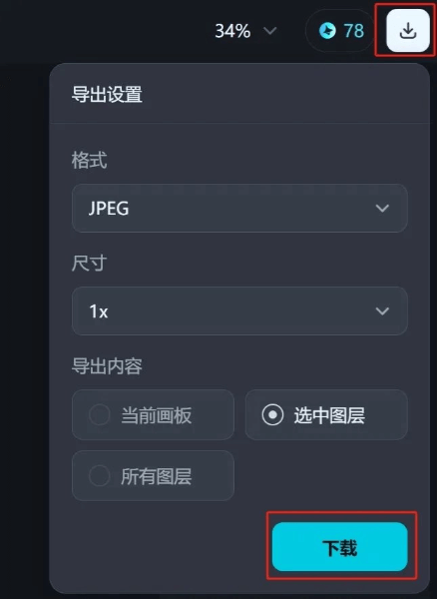Select the 当前画板 export option
Screen dimensions: 437x599
[153, 415]
